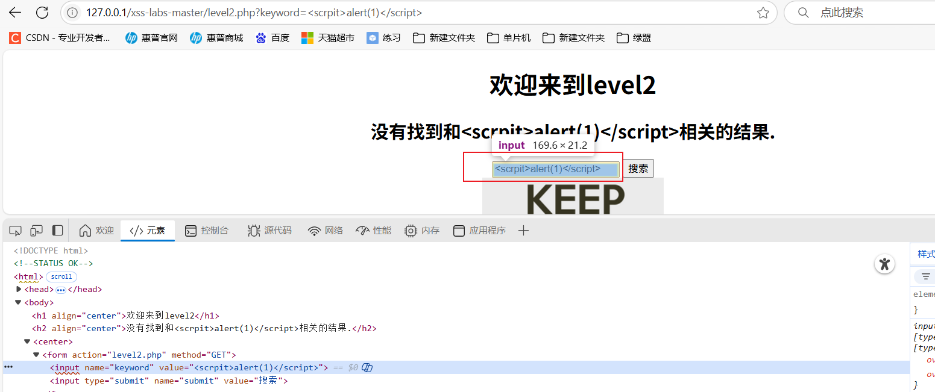Expand the head node in DOM tree
The width and height of the screenshot is (935, 392).
[19, 289]
